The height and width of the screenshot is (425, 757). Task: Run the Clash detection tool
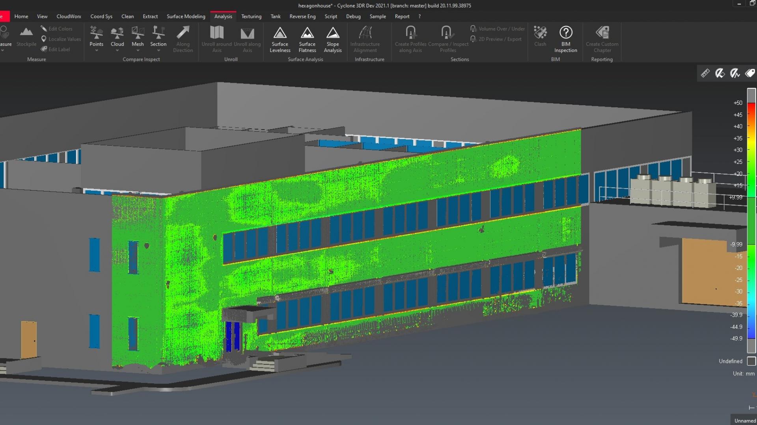tap(540, 36)
